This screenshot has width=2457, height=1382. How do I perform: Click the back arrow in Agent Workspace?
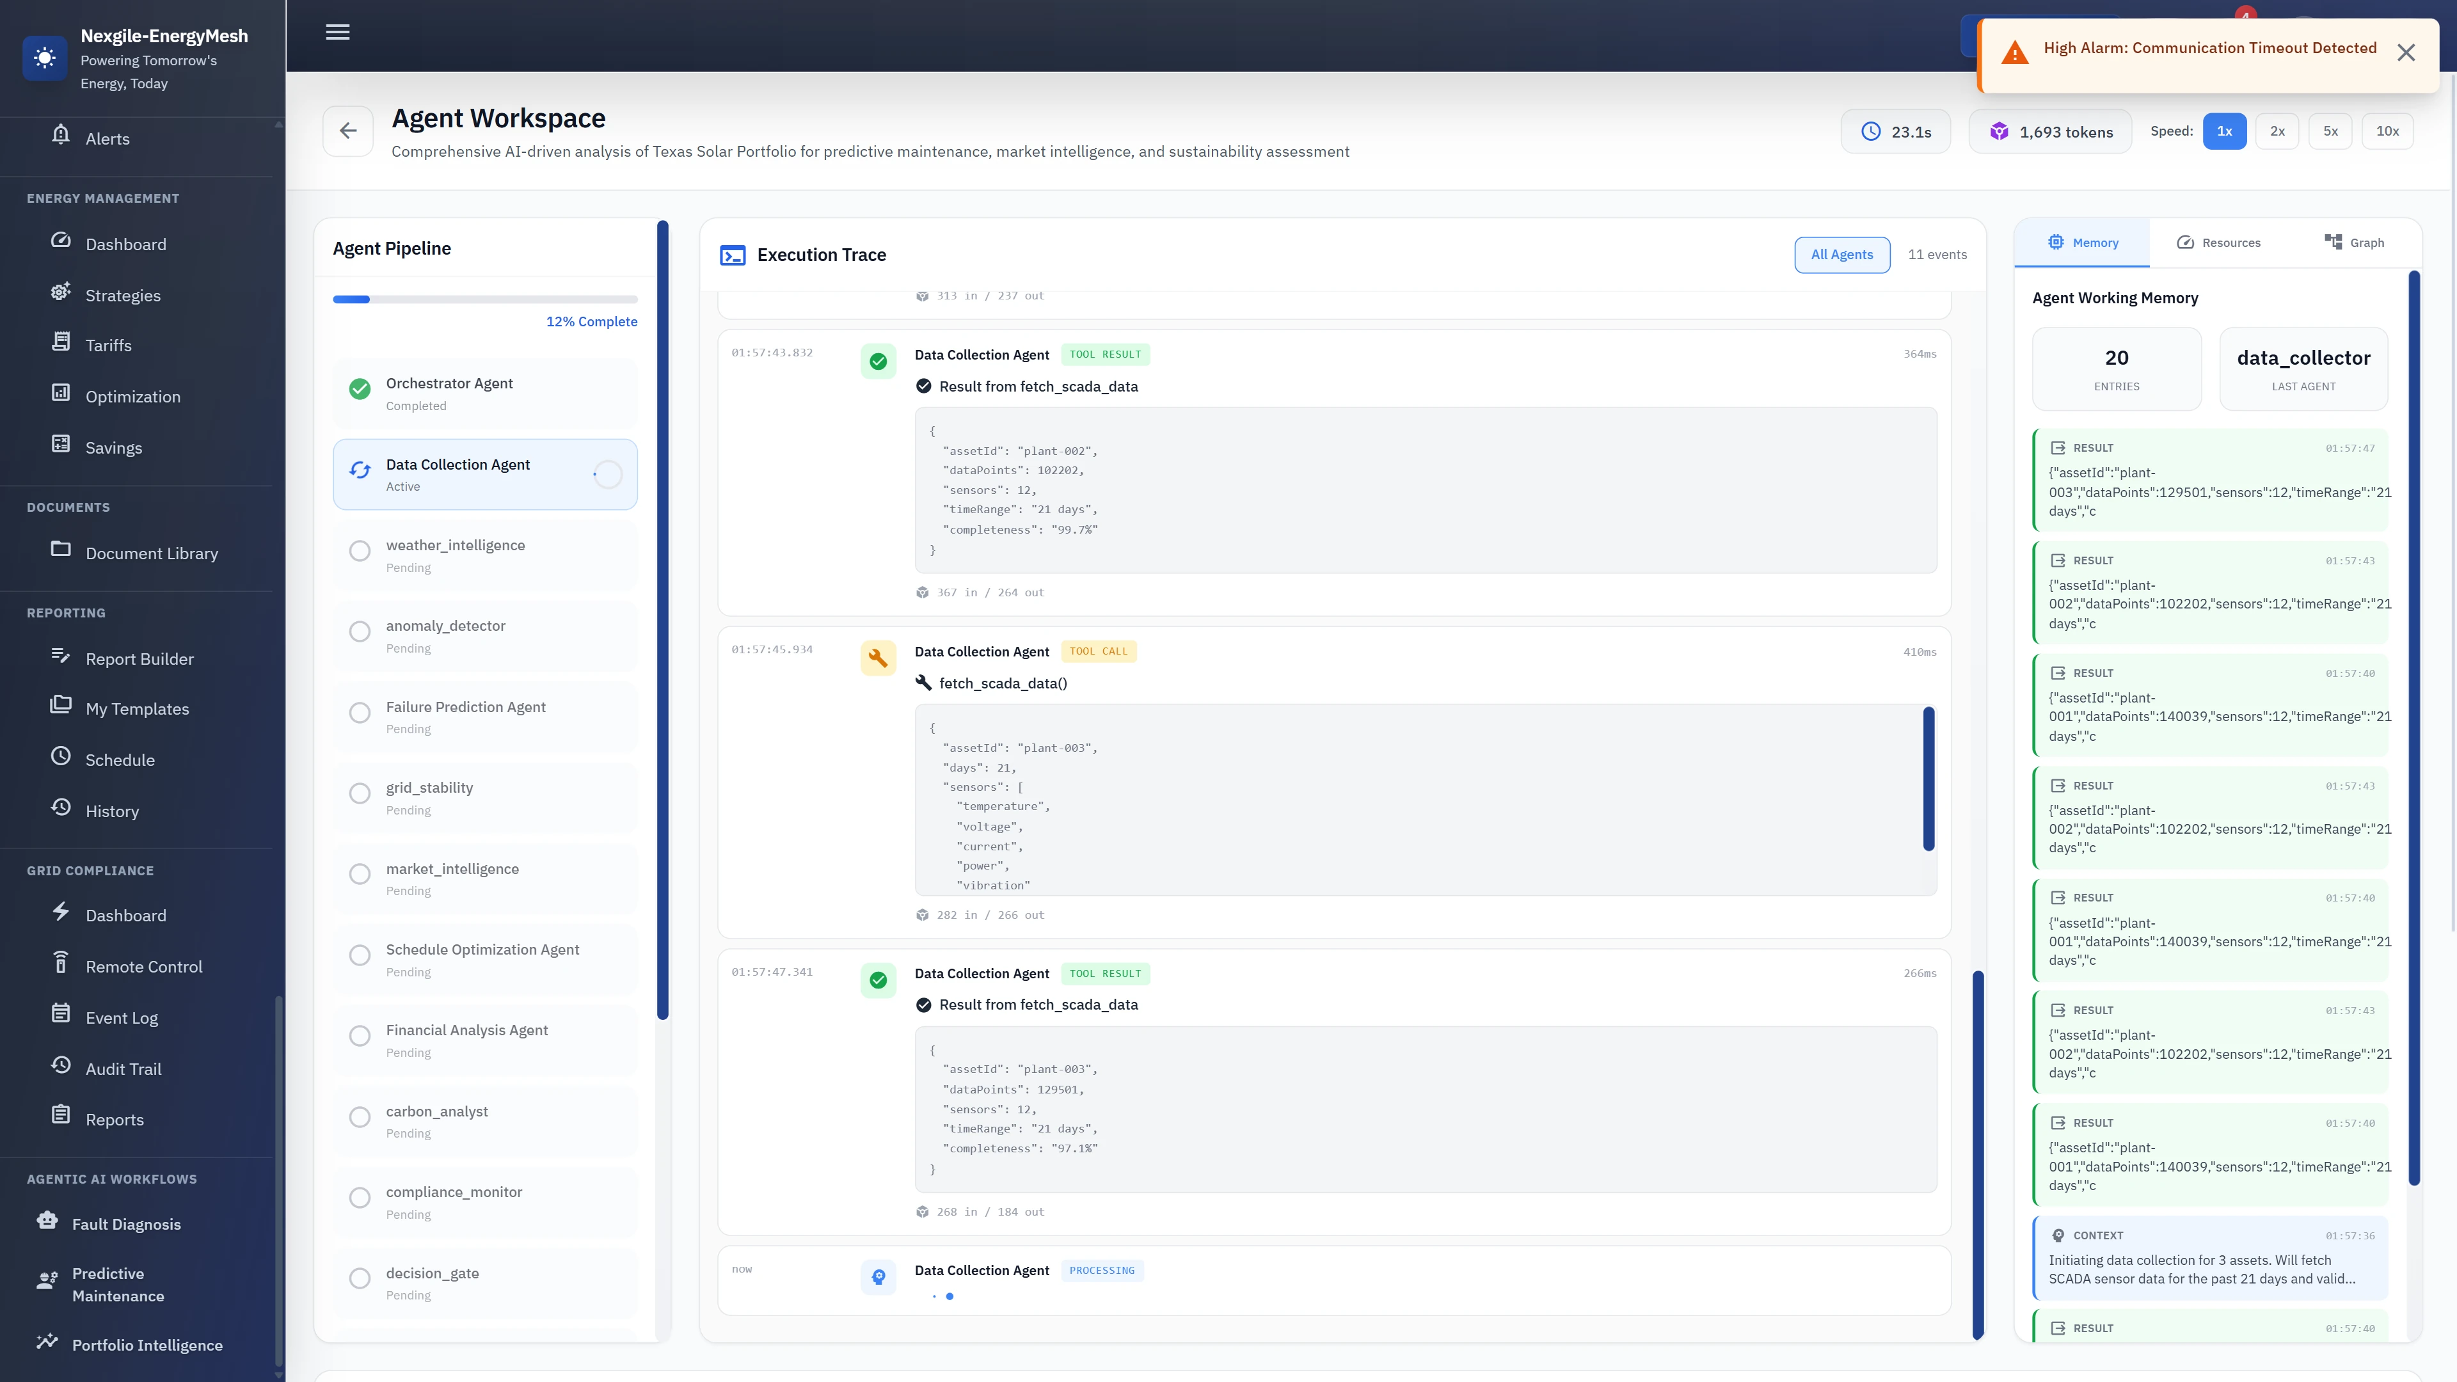tap(347, 131)
